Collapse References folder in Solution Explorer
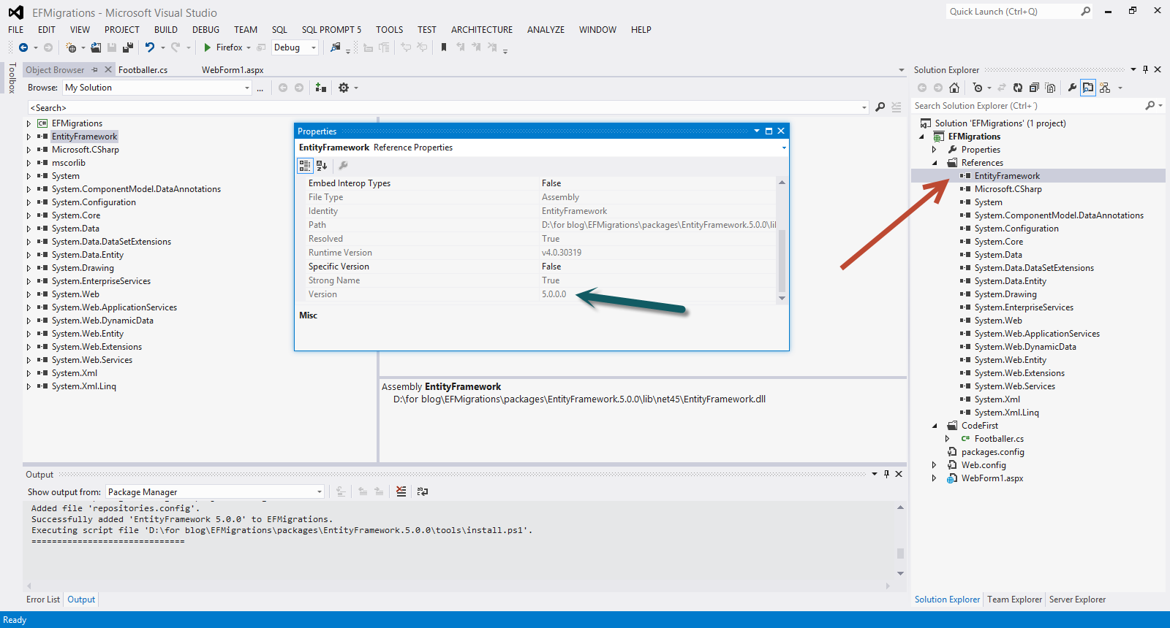 pos(935,163)
